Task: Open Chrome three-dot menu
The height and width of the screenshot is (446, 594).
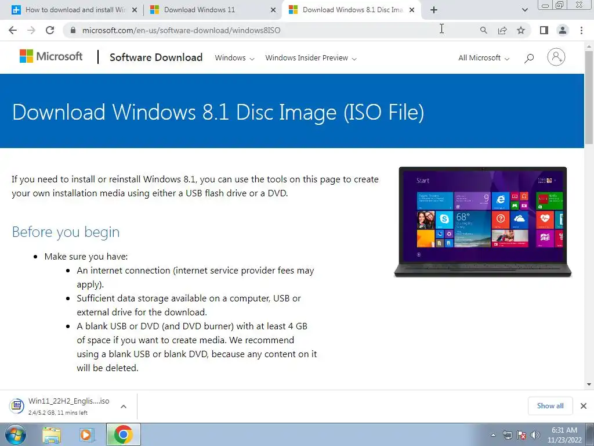Action: point(581,30)
